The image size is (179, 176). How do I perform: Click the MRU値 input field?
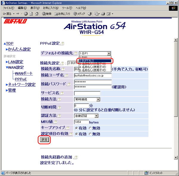point(81,122)
